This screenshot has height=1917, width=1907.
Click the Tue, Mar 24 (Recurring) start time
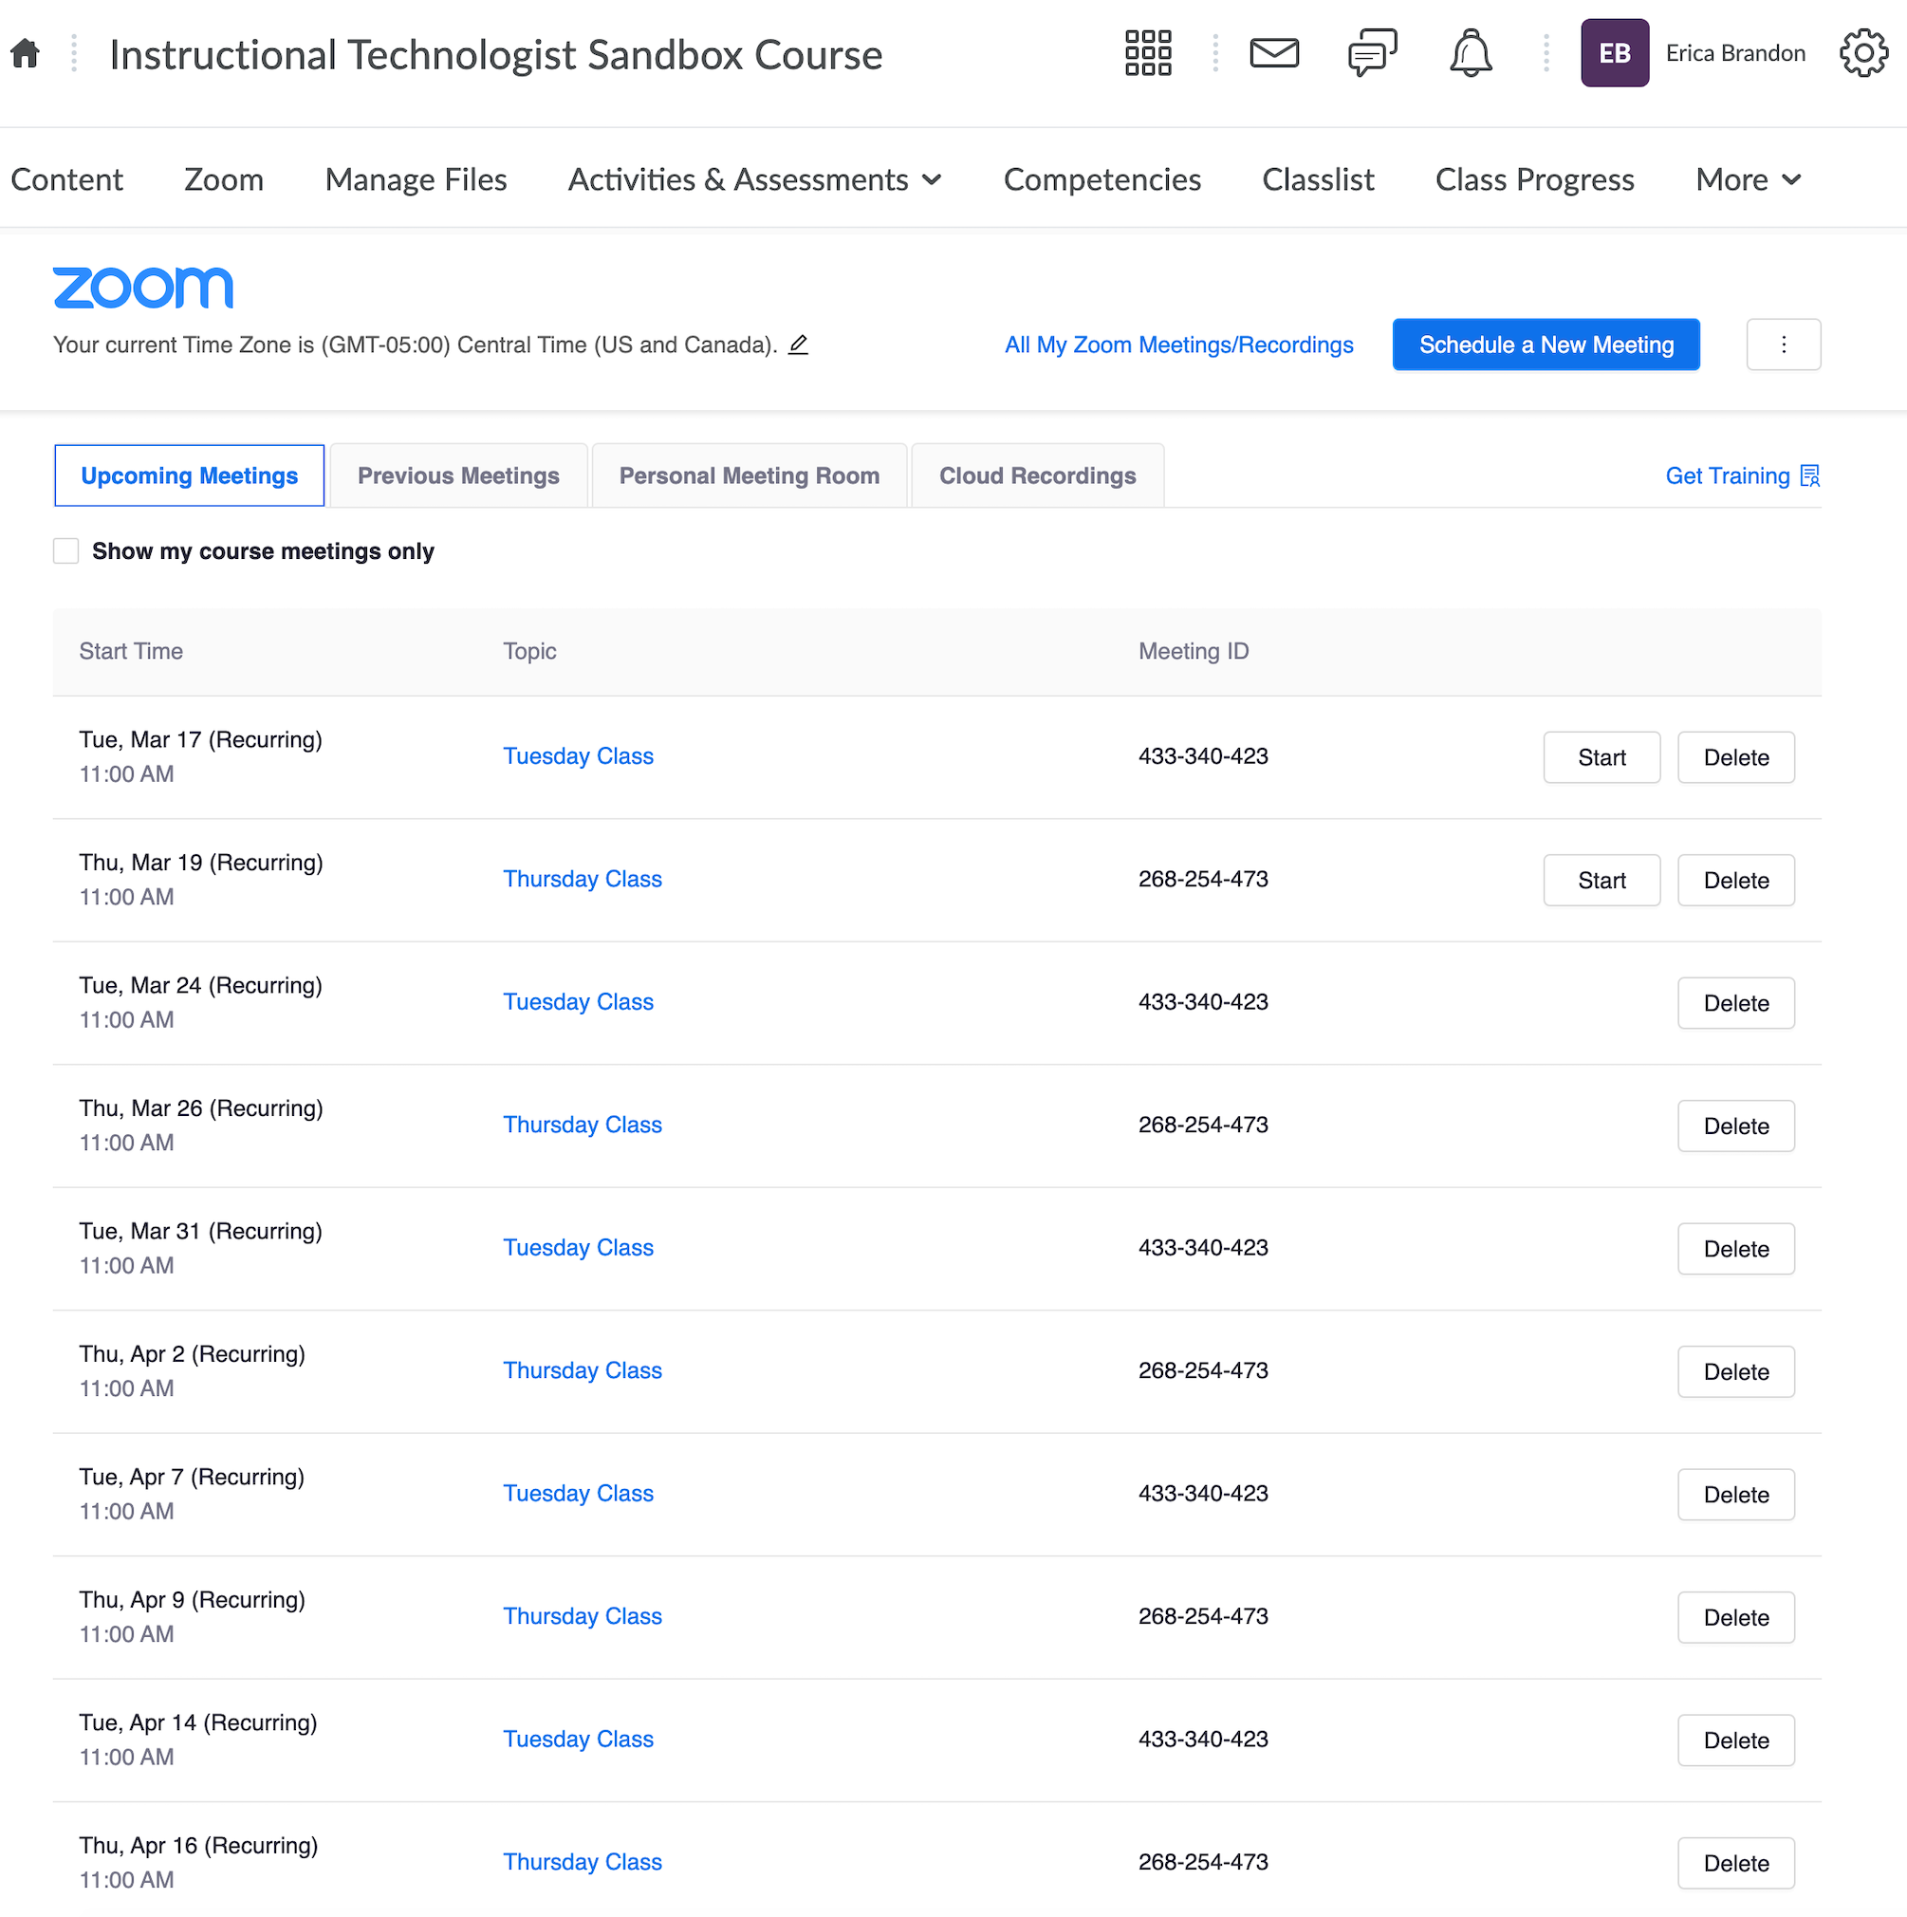(x=200, y=986)
